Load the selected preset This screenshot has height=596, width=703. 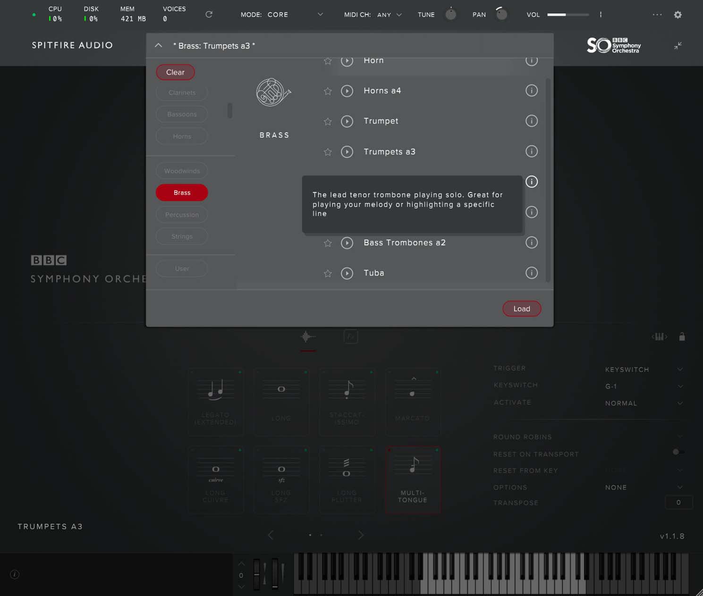coord(522,309)
